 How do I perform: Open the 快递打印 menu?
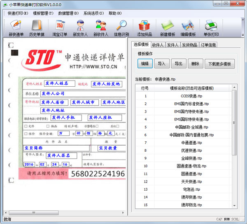coord(18,13)
